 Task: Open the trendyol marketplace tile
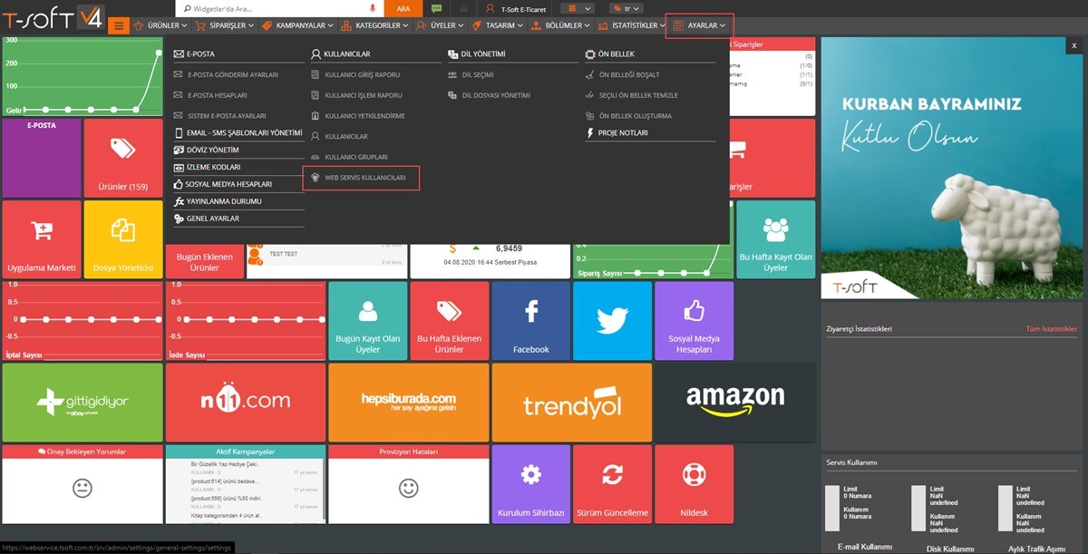click(572, 403)
